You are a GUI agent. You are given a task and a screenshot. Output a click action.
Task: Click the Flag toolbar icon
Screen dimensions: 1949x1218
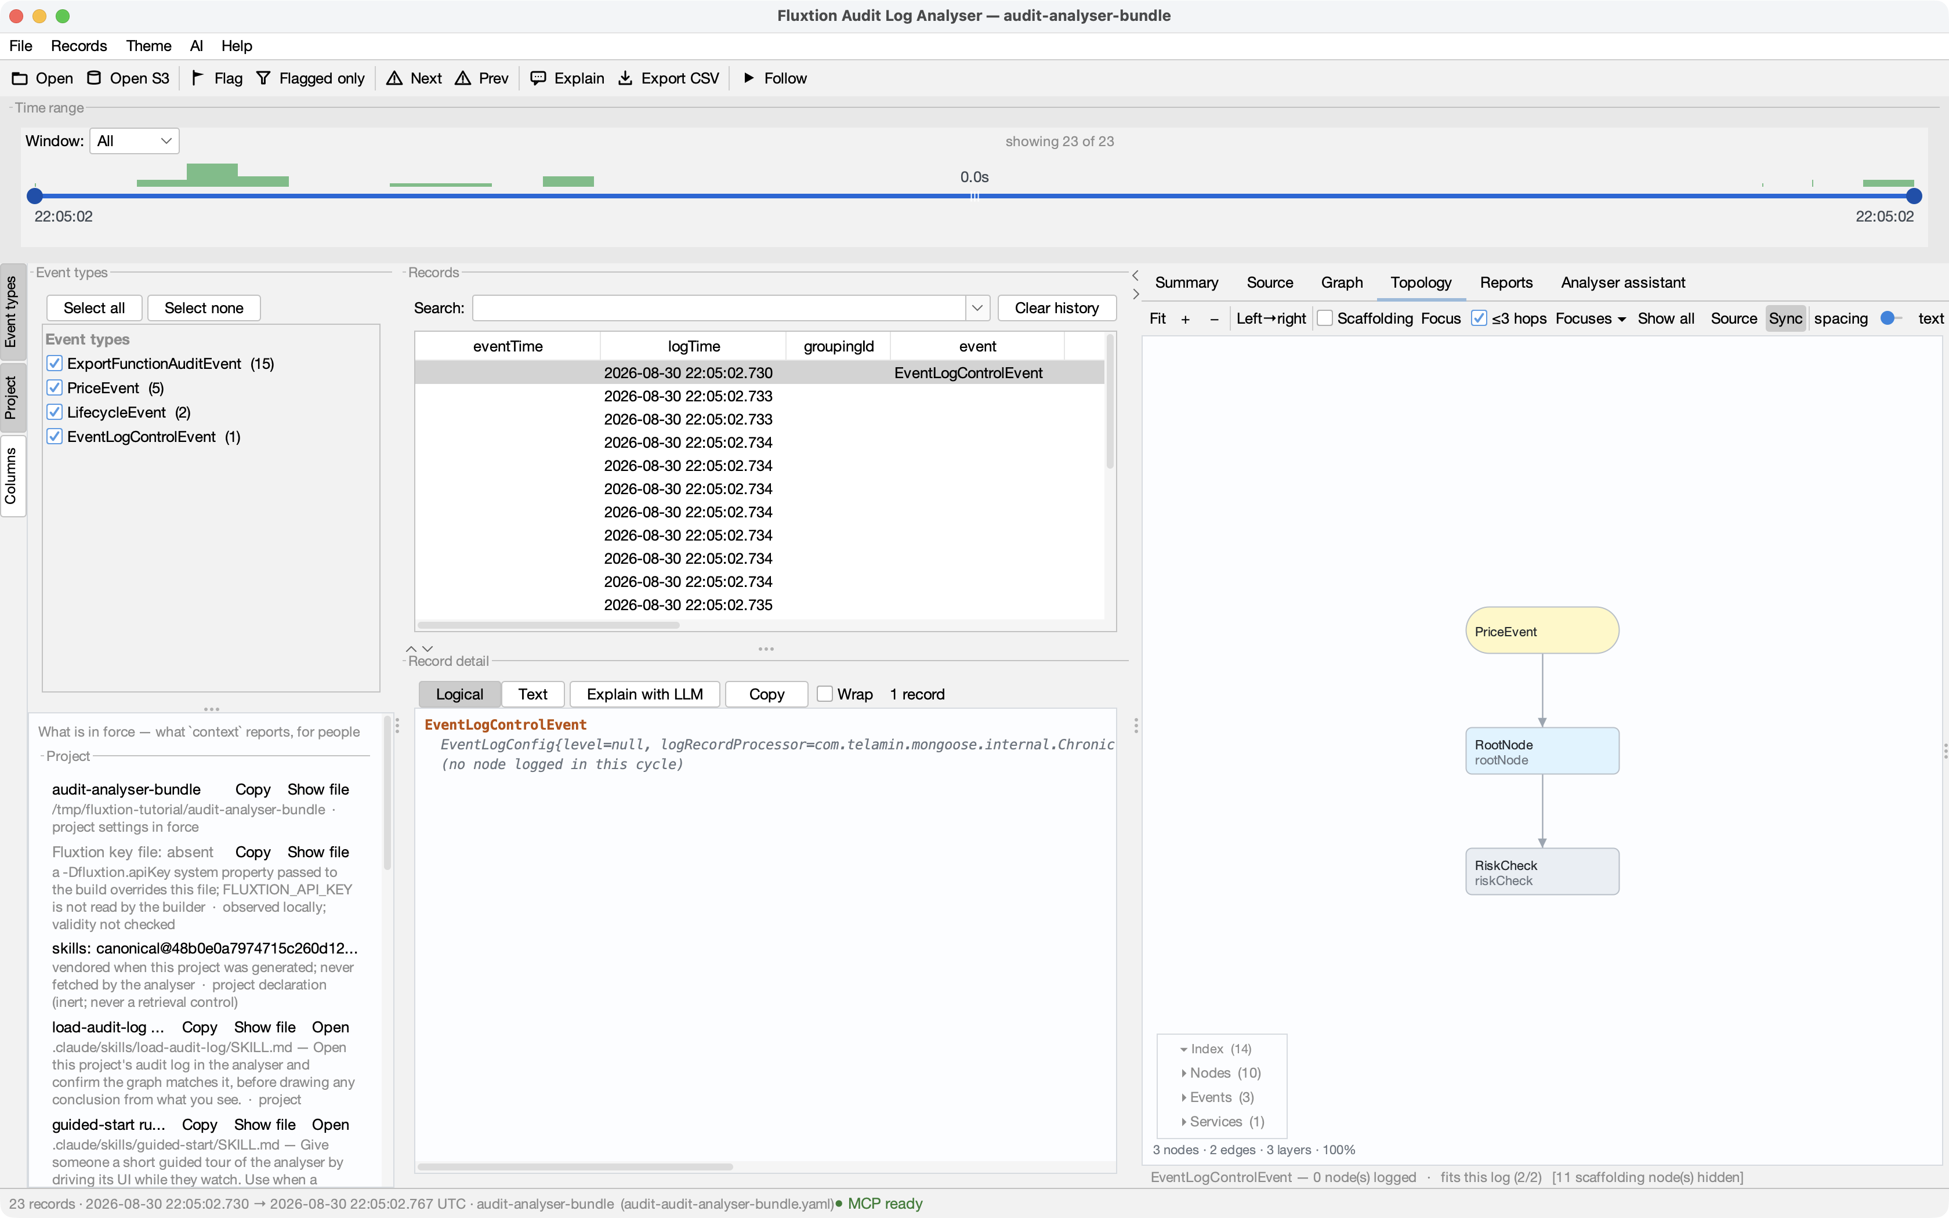pyautogui.click(x=197, y=78)
